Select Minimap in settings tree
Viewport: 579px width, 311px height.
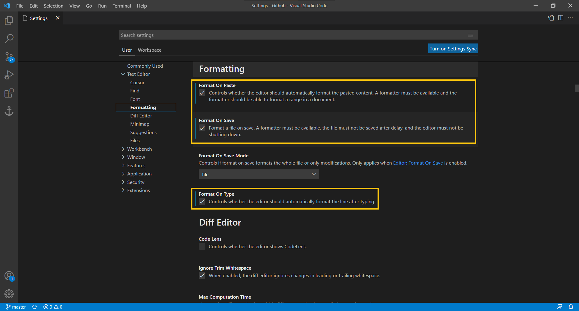140,124
